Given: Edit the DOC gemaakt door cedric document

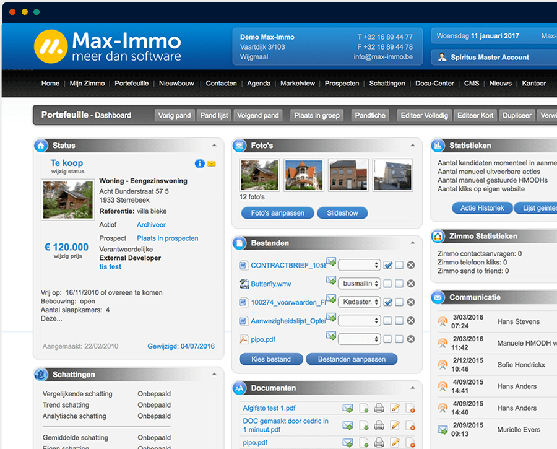Looking at the screenshot, I should tap(395, 425).
